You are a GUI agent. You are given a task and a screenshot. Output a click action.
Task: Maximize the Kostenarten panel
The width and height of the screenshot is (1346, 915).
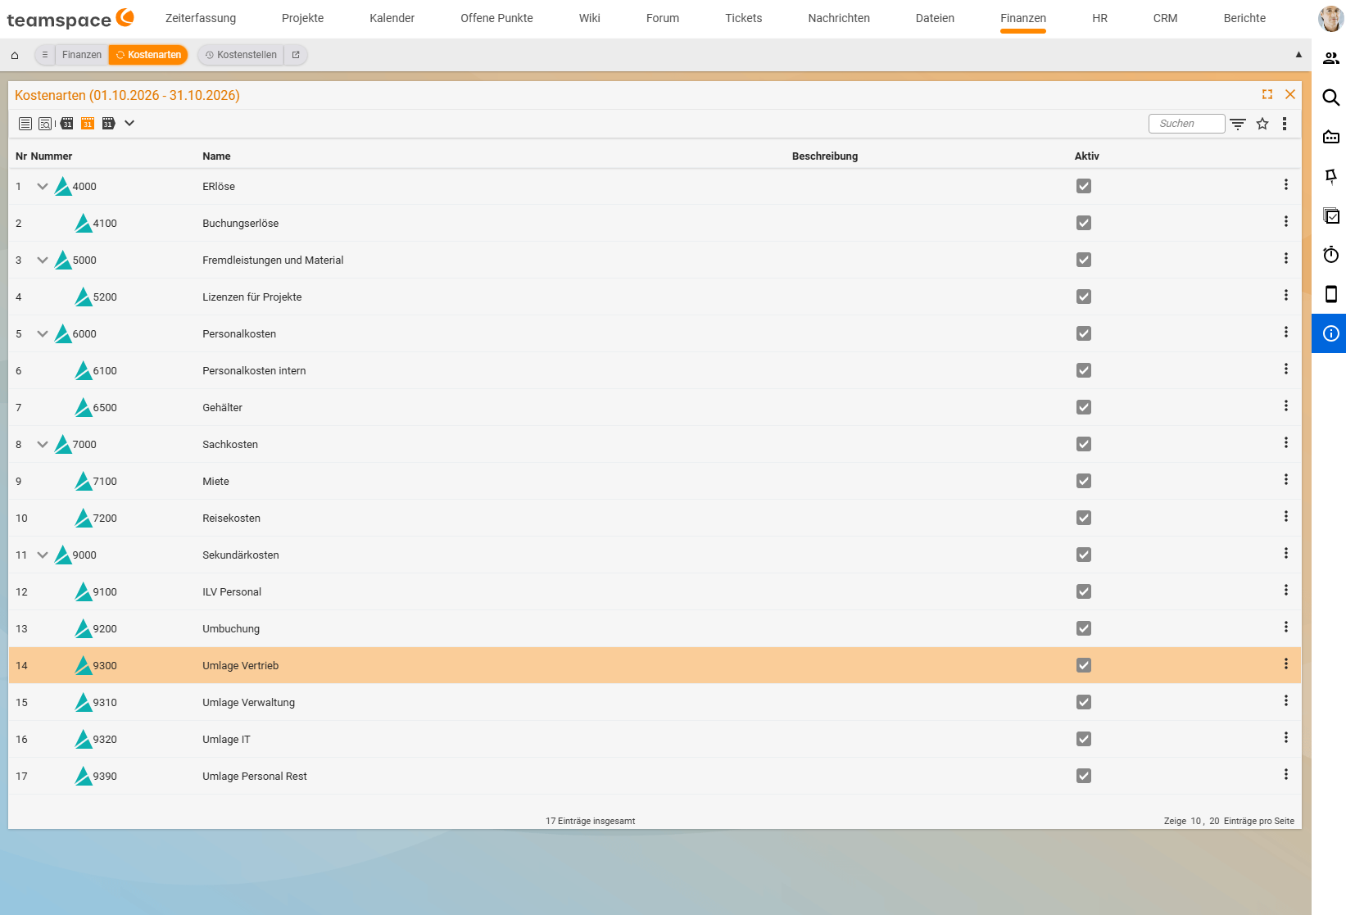click(1267, 94)
